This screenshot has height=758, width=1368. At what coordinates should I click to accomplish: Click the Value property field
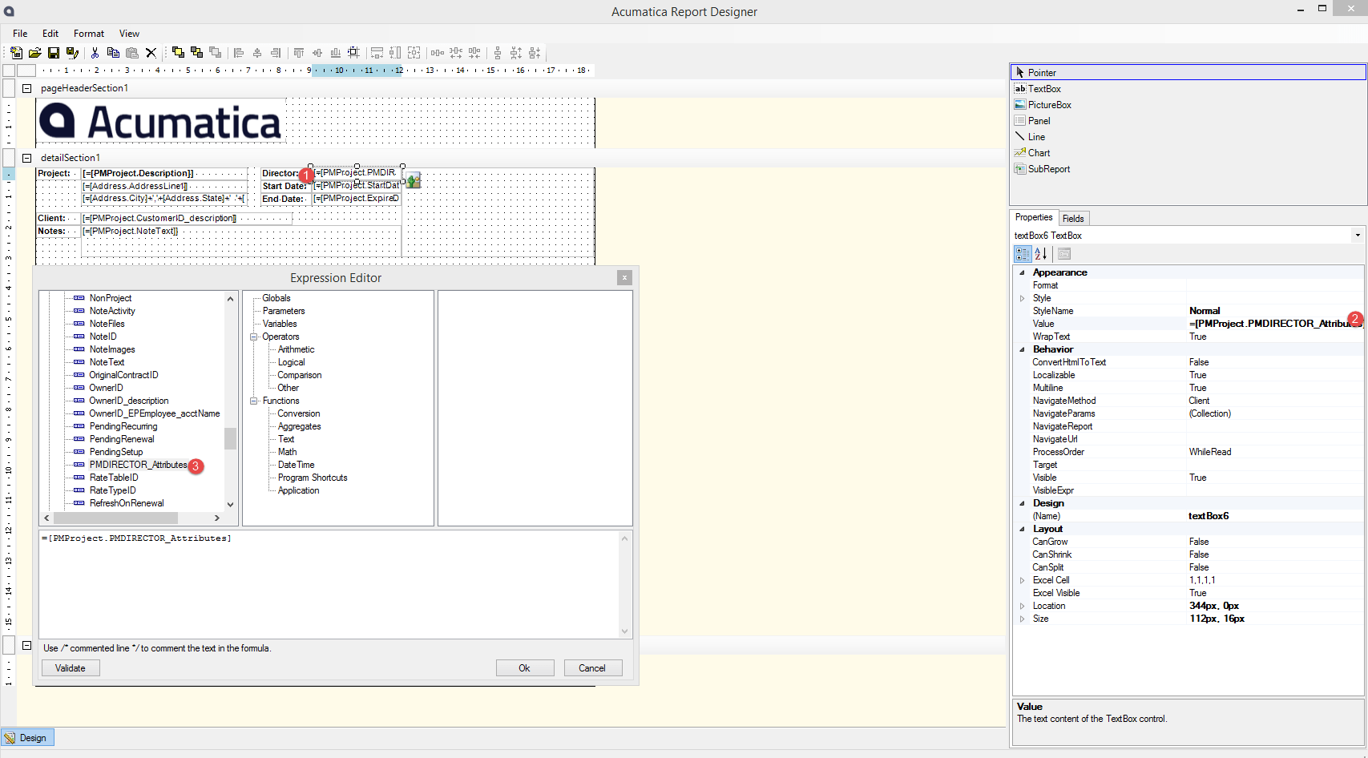click(1274, 324)
